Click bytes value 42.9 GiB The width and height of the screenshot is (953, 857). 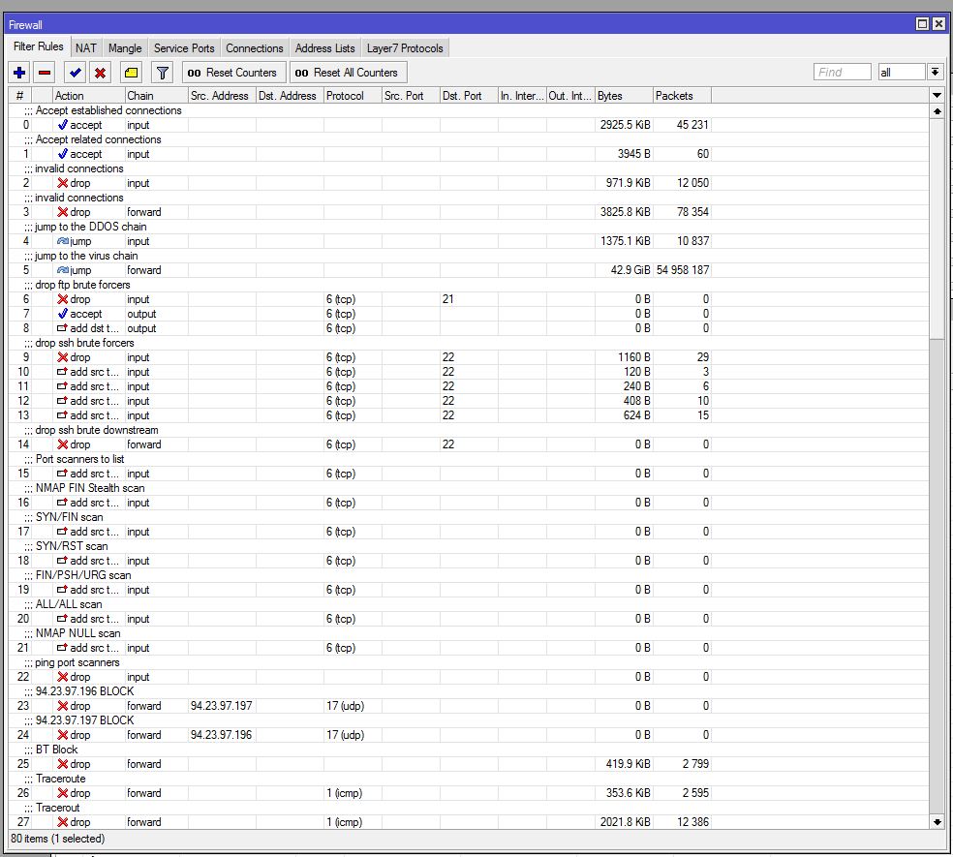630,270
